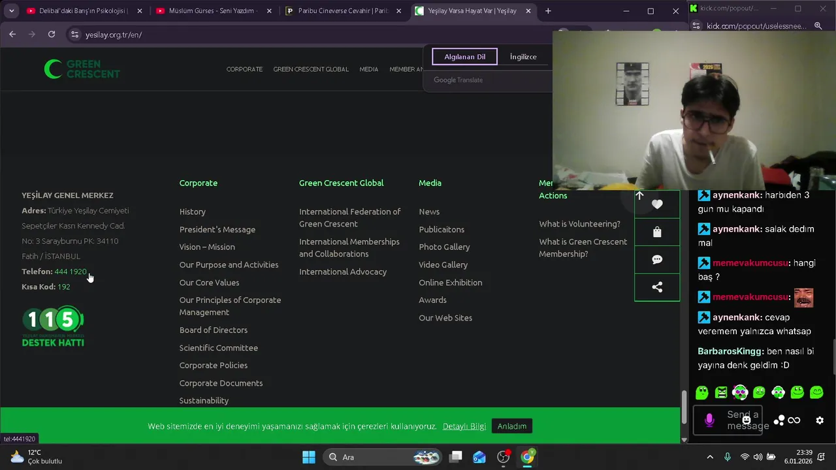
Task: Select the first green blob emote
Action: click(702, 392)
